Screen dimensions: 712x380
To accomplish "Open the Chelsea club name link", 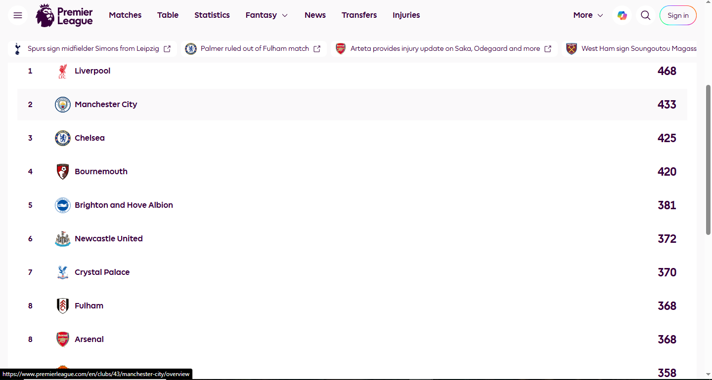I will pos(89,138).
